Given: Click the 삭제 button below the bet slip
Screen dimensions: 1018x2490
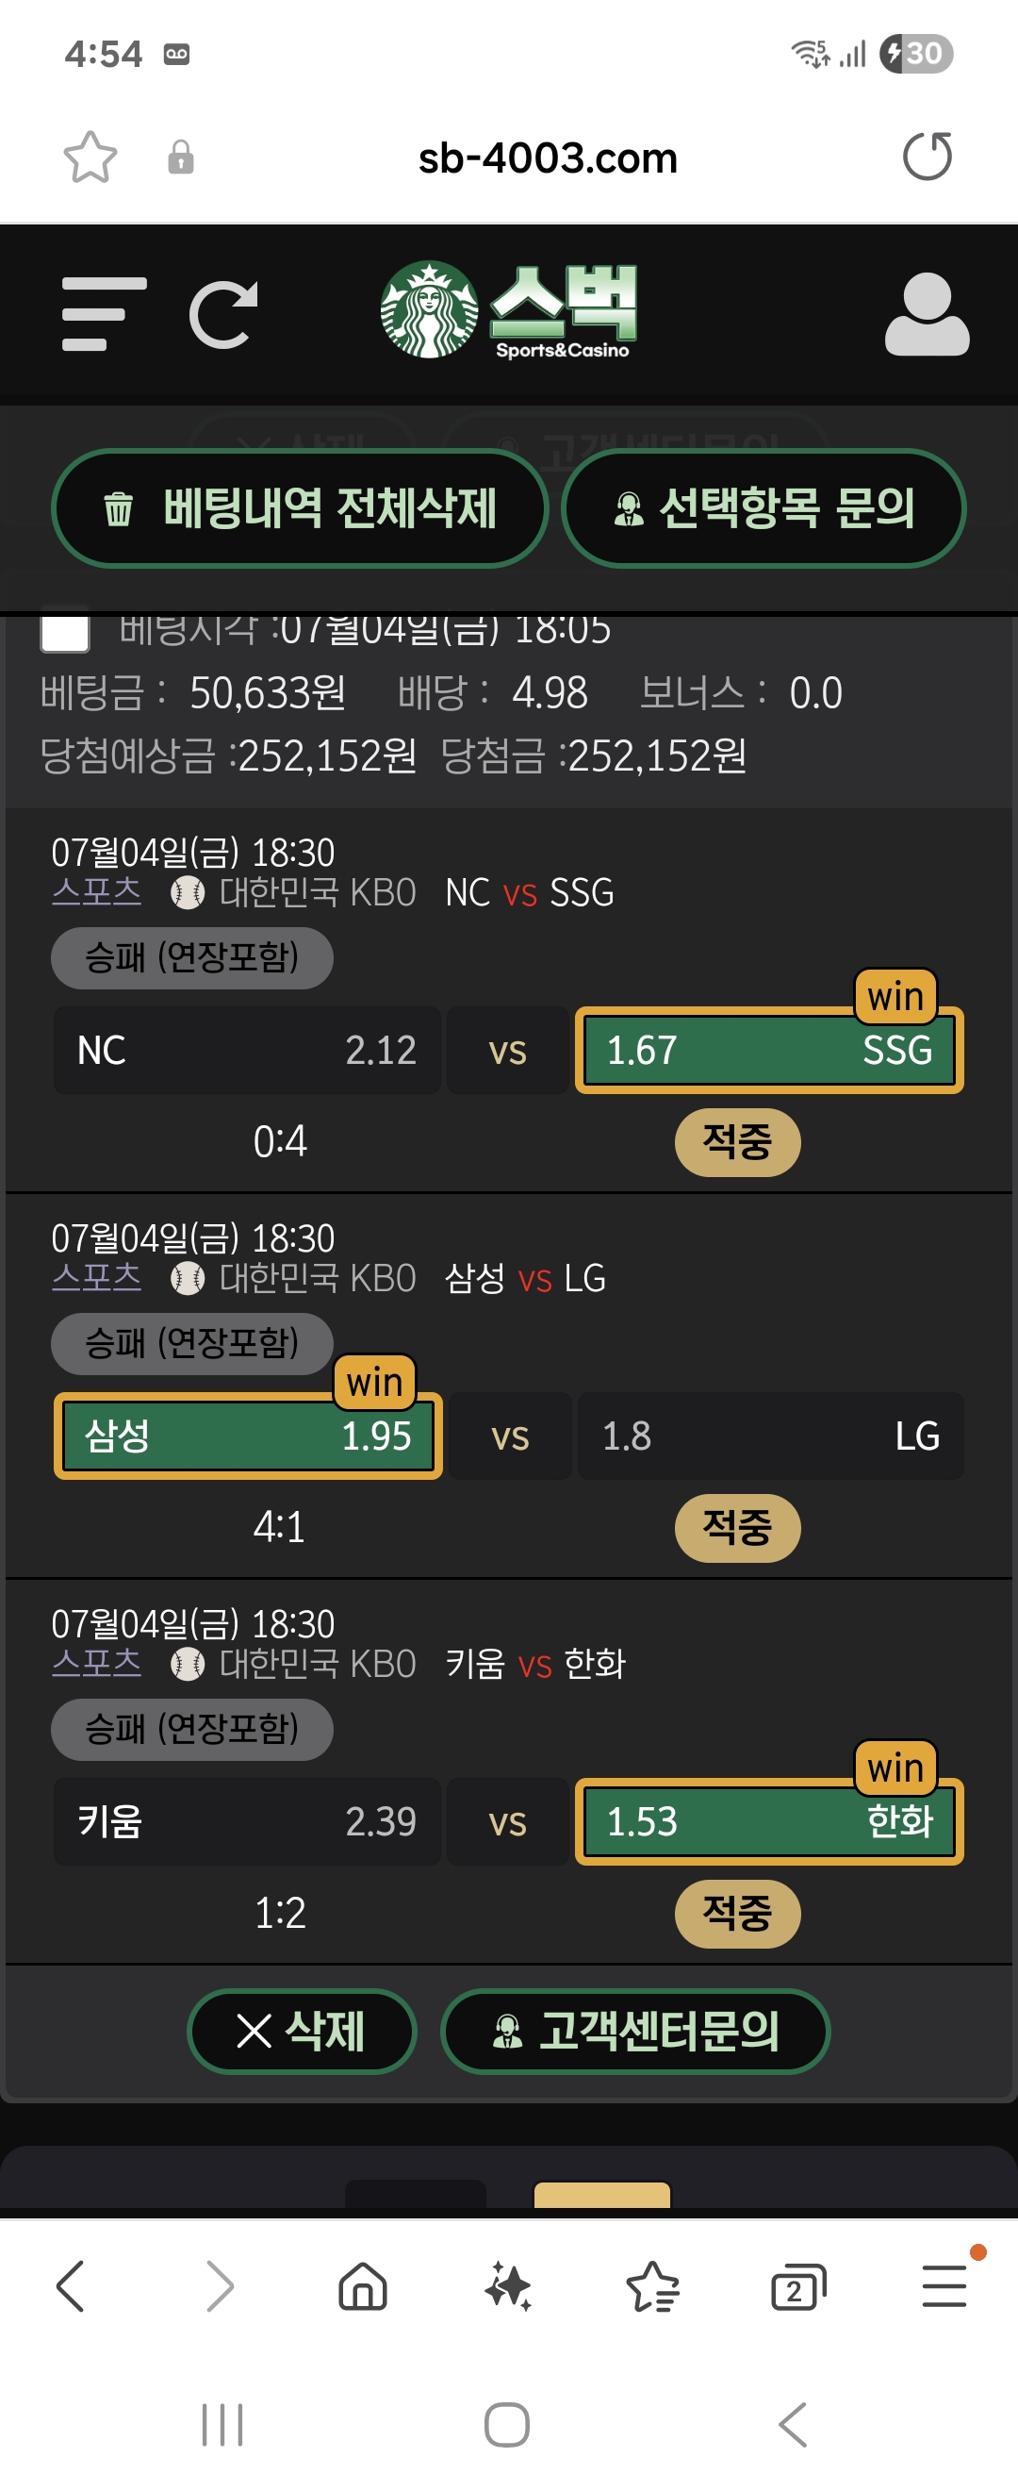Looking at the screenshot, I should click(x=302, y=2031).
